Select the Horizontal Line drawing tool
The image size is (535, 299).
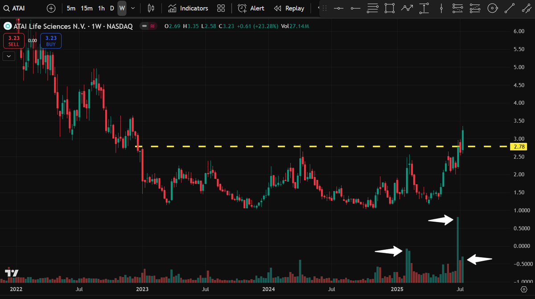click(x=339, y=8)
